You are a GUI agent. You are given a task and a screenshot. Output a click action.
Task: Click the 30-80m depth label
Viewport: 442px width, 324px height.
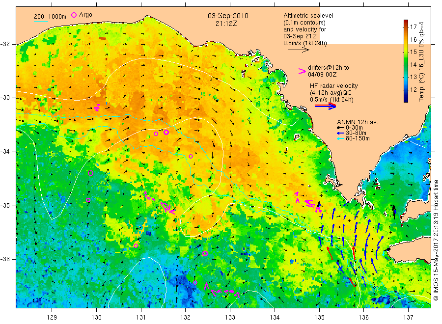coord(356,133)
